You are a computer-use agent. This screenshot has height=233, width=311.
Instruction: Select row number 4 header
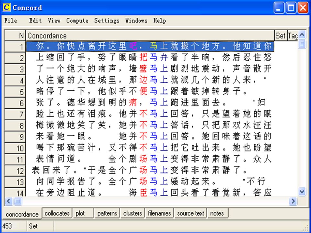pyautogui.click(x=15, y=81)
